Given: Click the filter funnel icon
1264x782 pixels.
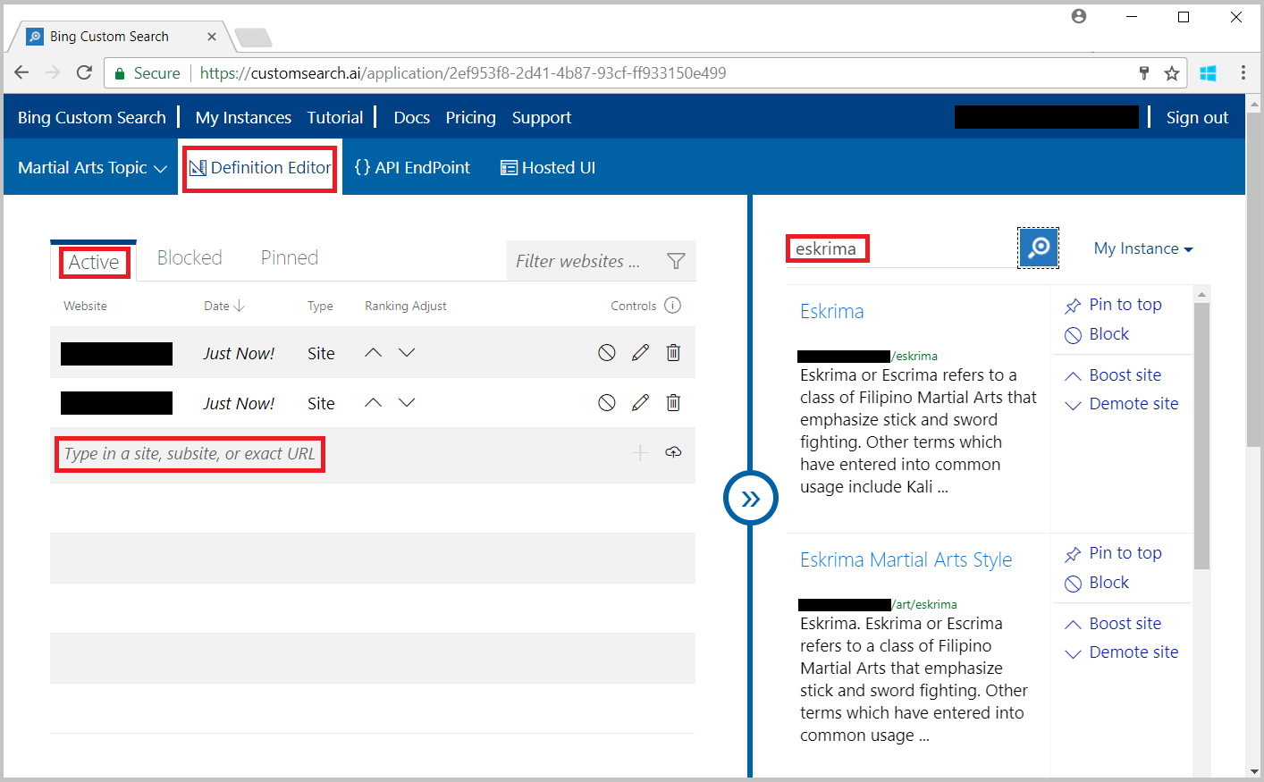Looking at the screenshot, I should click(676, 261).
